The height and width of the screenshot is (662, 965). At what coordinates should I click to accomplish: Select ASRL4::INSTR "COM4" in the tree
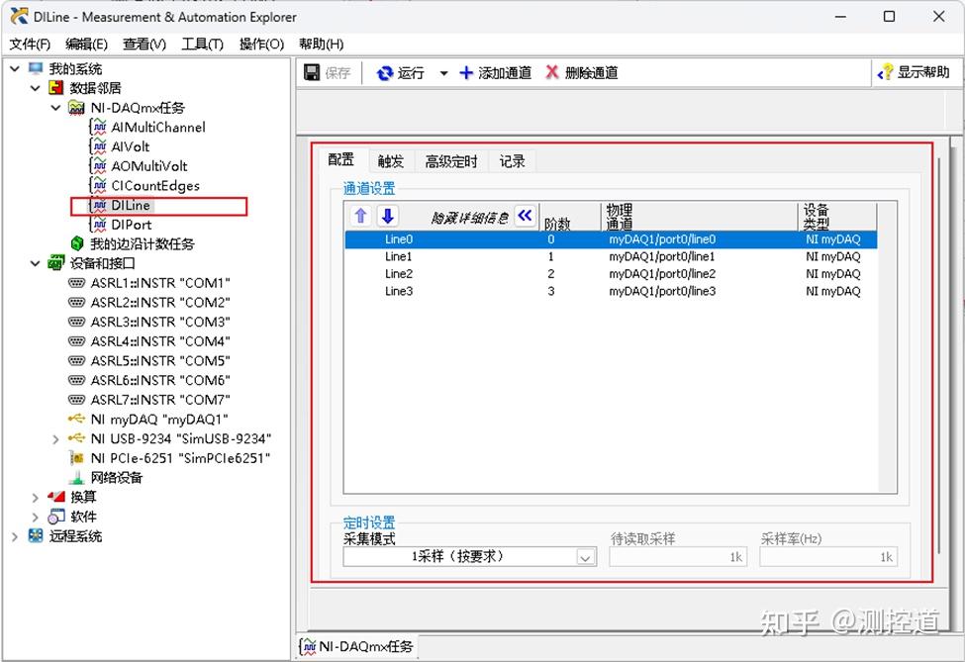click(160, 341)
